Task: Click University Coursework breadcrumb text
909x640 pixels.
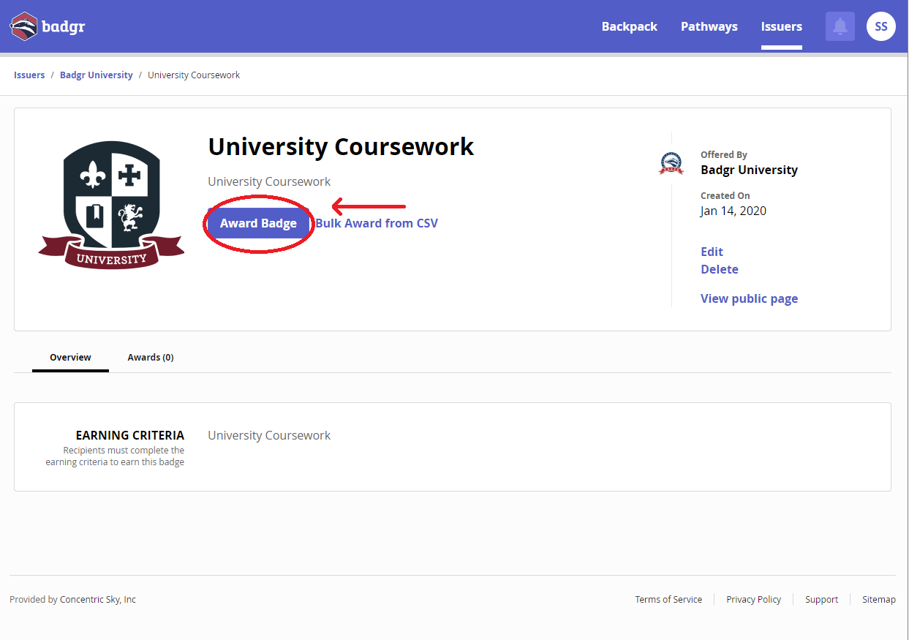Action: (194, 75)
